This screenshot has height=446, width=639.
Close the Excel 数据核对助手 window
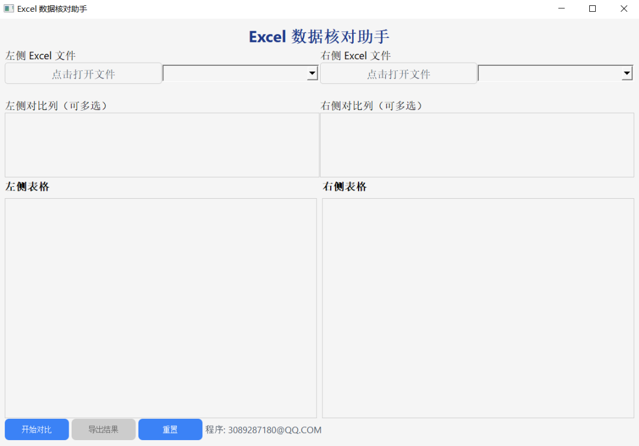coord(624,8)
